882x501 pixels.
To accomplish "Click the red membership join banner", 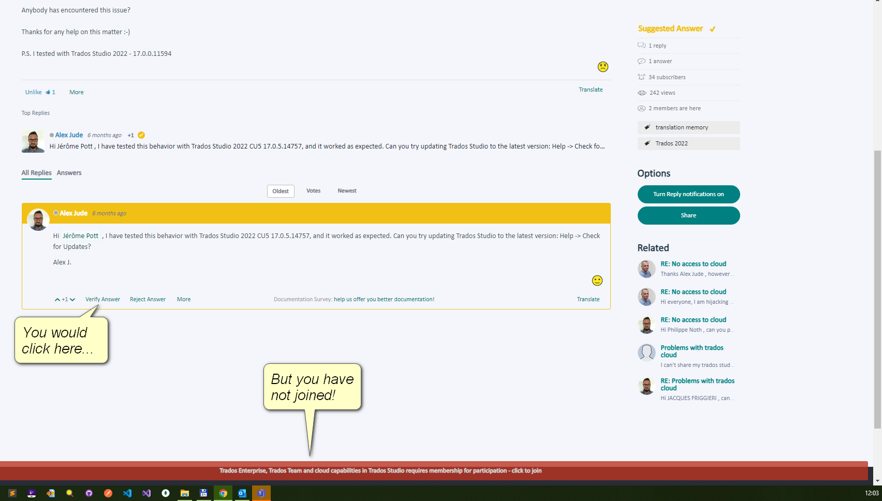I will pos(434,470).
